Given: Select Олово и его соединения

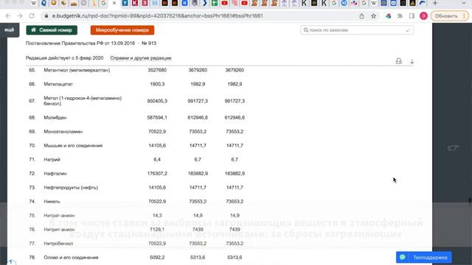Looking at the screenshot, I should click(71, 258).
